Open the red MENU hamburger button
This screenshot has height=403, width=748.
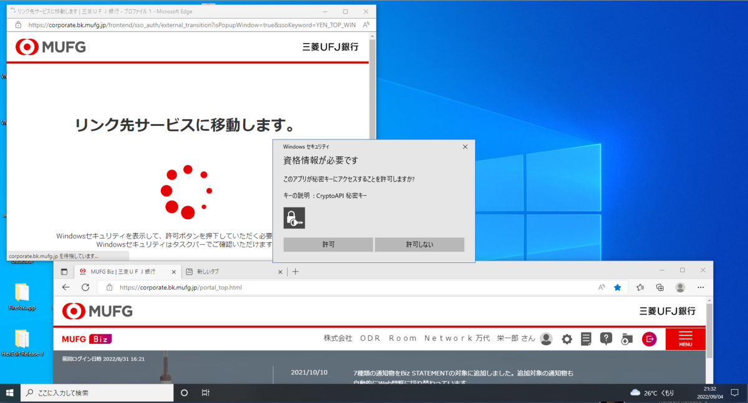pos(685,339)
